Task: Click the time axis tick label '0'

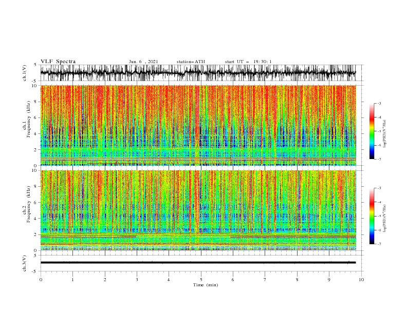Action: 41,280
